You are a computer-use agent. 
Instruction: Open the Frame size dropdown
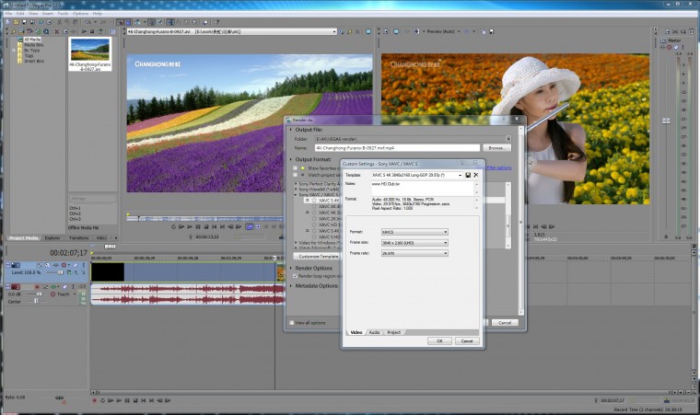pyautogui.click(x=445, y=243)
